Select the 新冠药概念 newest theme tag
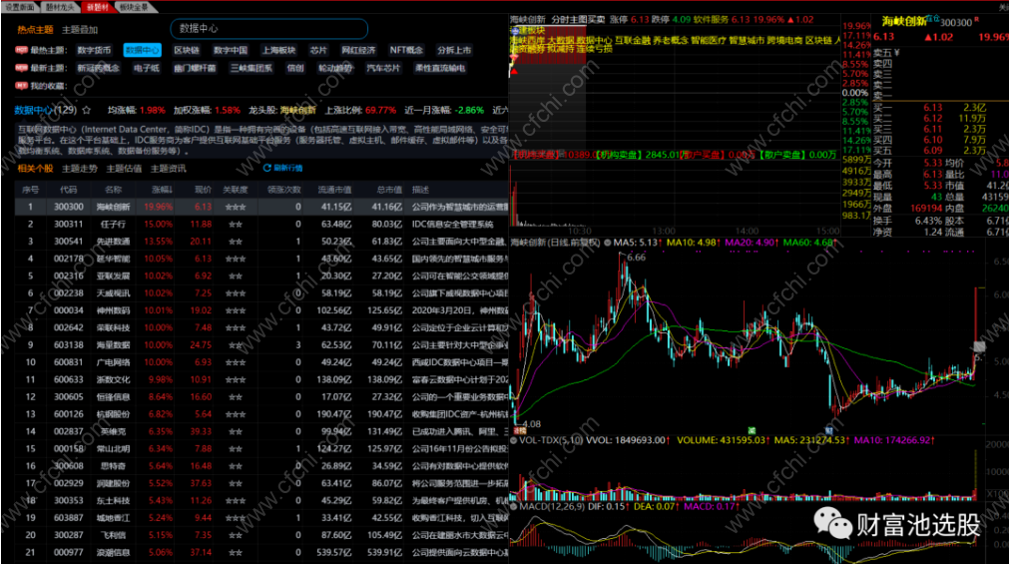1009x564 pixels. point(99,68)
